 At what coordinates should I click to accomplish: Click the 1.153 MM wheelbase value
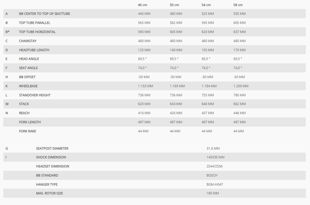point(146,86)
